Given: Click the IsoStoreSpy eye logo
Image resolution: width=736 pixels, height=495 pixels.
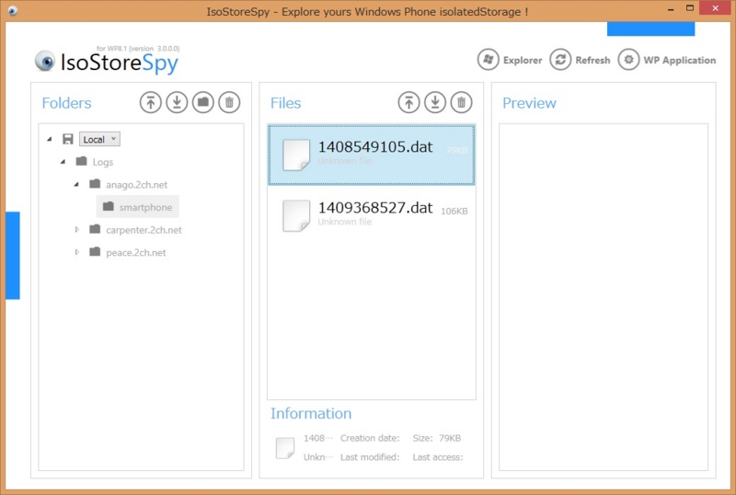Looking at the screenshot, I should coord(45,62).
